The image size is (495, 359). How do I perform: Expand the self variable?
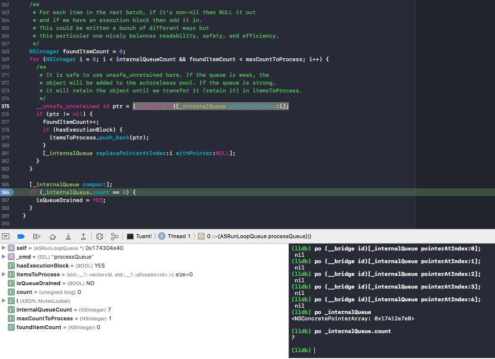tap(2, 248)
